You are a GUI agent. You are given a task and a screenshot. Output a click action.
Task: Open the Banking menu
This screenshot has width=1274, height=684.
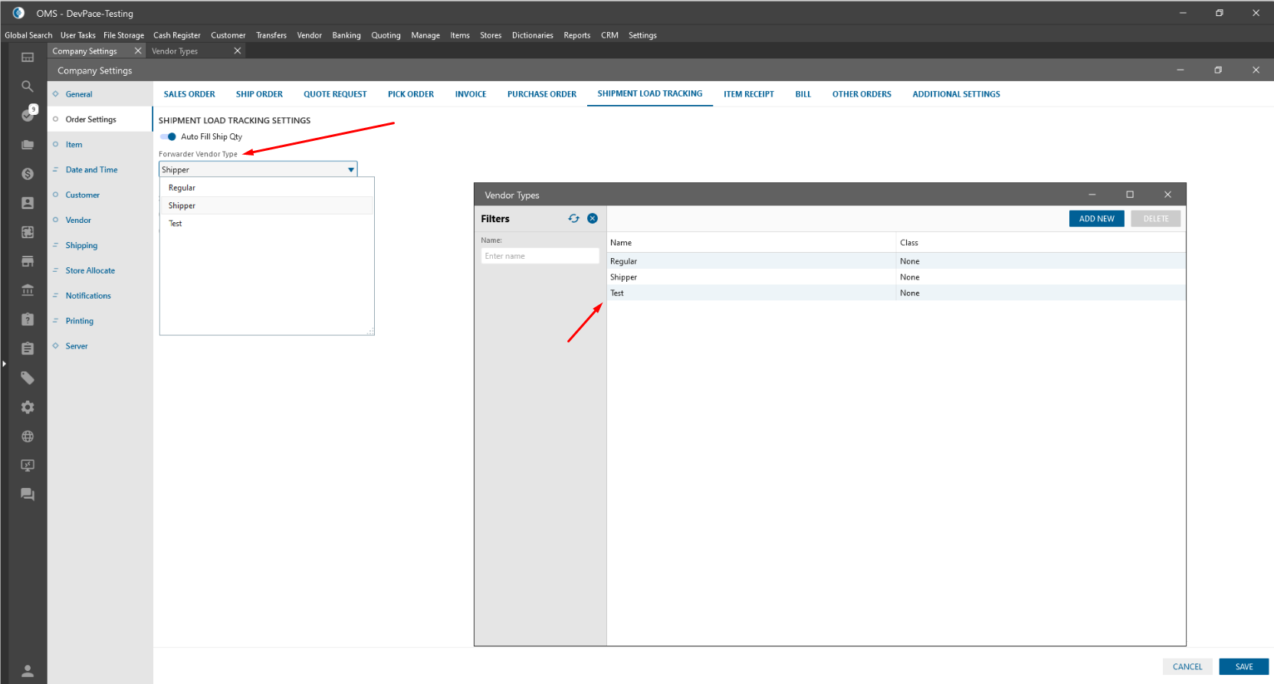tap(346, 35)
